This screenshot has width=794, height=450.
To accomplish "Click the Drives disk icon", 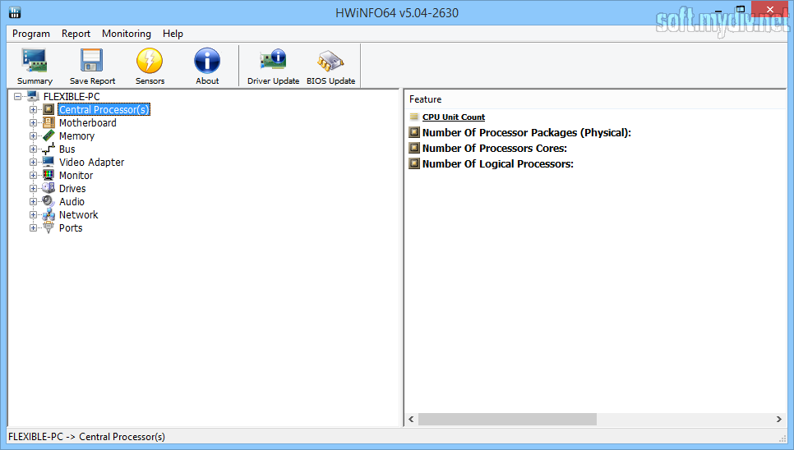I will point(48,188).
